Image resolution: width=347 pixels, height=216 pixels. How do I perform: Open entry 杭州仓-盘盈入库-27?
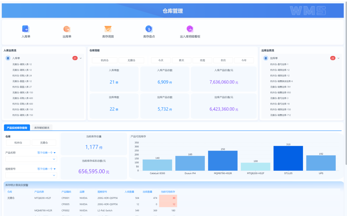pos(22,87)
